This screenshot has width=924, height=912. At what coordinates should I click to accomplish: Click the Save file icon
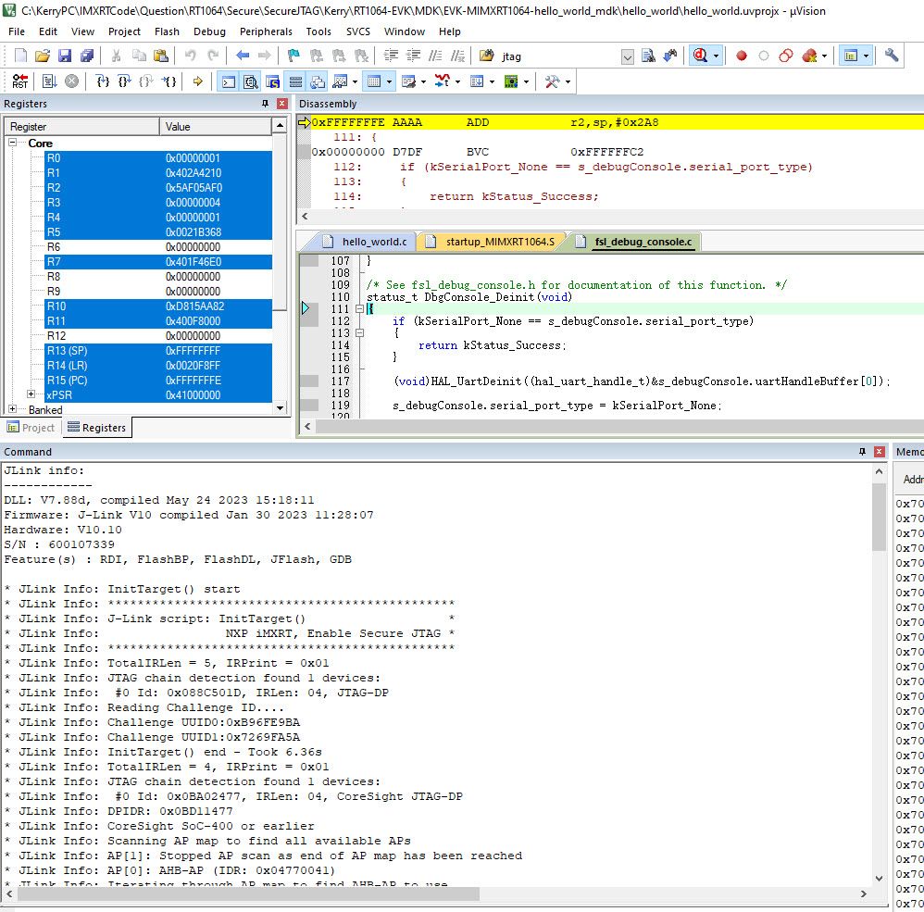65,56
